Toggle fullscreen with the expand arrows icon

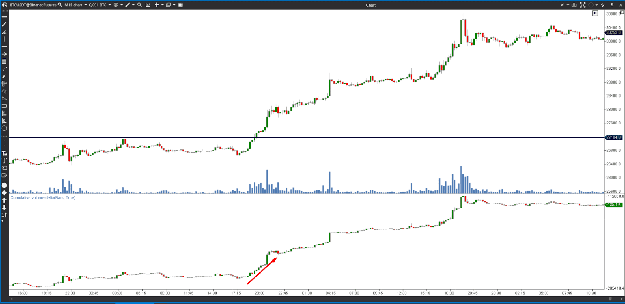582,5
